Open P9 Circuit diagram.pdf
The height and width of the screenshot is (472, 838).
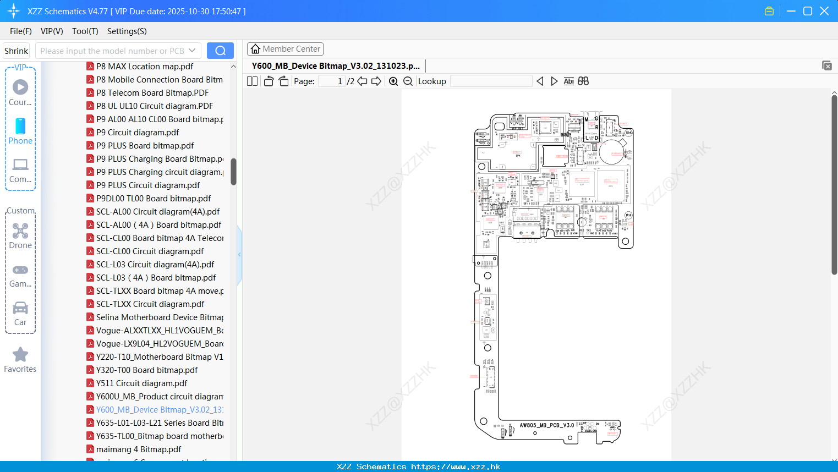138,133
